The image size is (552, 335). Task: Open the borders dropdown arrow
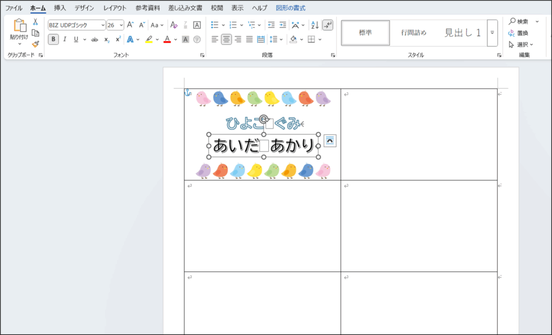[320, 39]
